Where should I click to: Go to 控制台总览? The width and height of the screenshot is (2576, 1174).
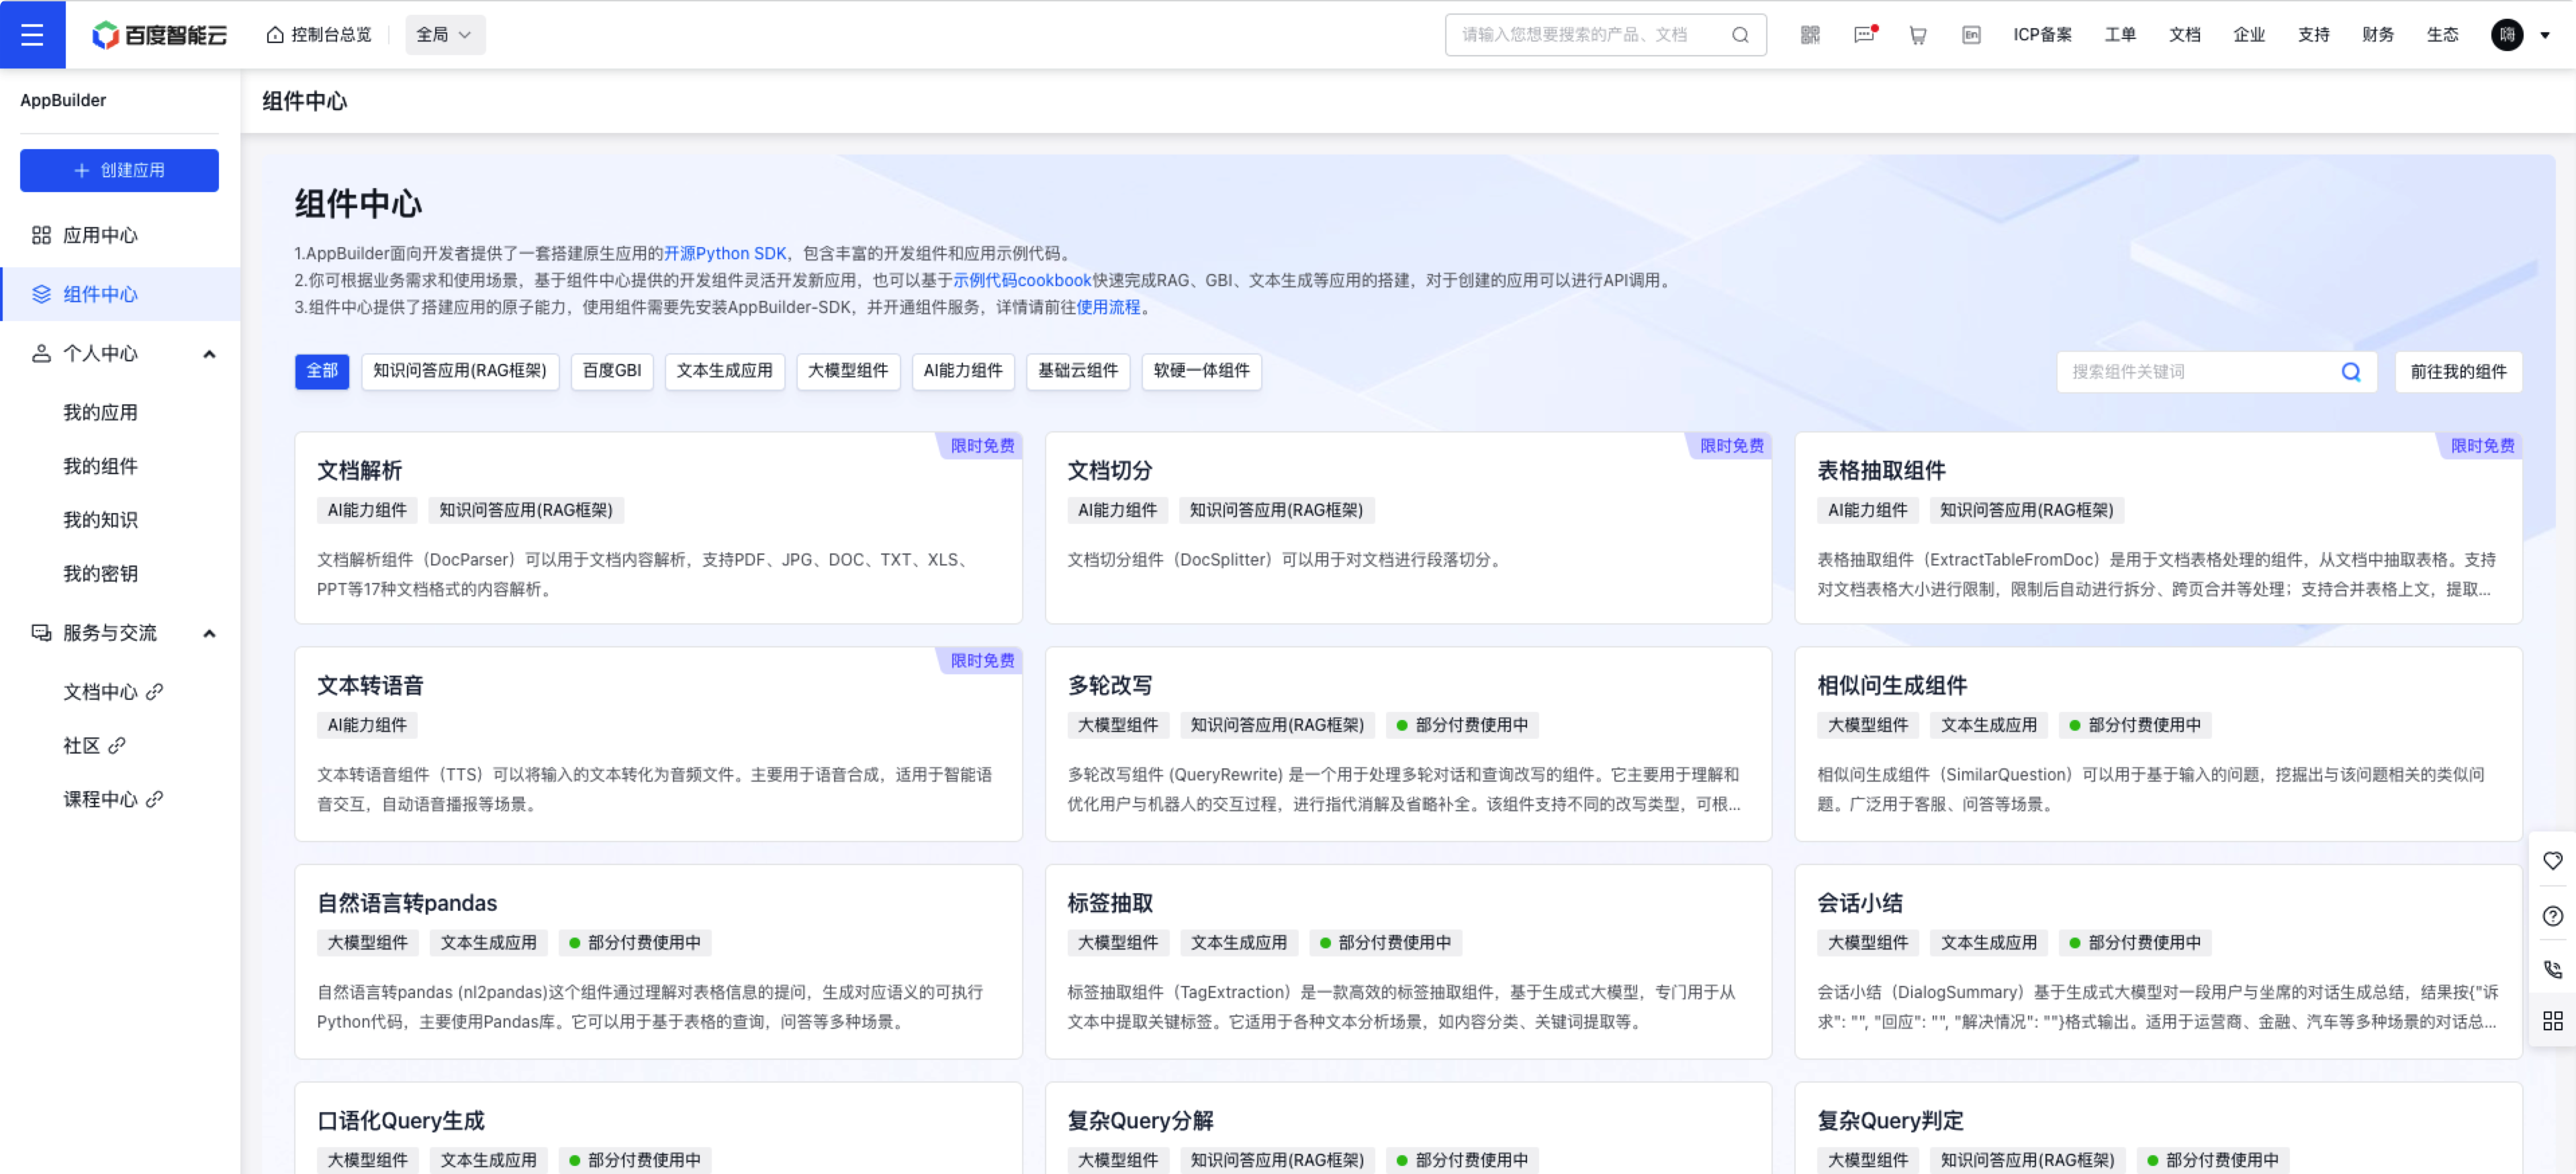319,35
